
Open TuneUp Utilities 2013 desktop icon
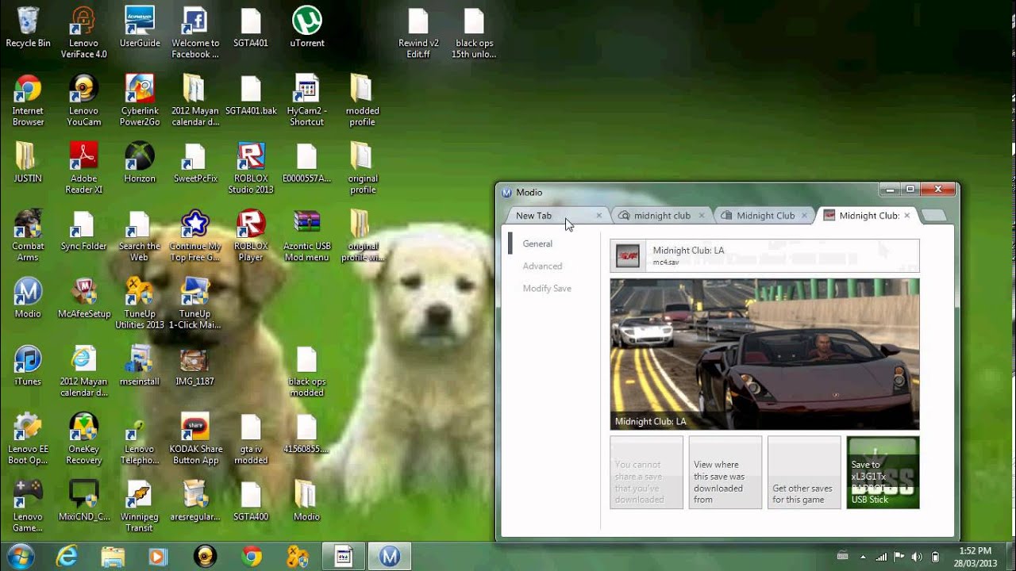[x=140, y=303]
